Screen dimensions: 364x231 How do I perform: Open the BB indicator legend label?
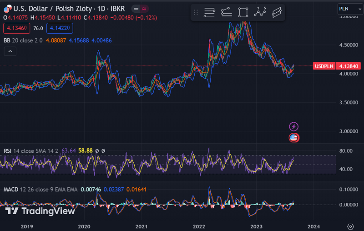(x=7, y=40)
